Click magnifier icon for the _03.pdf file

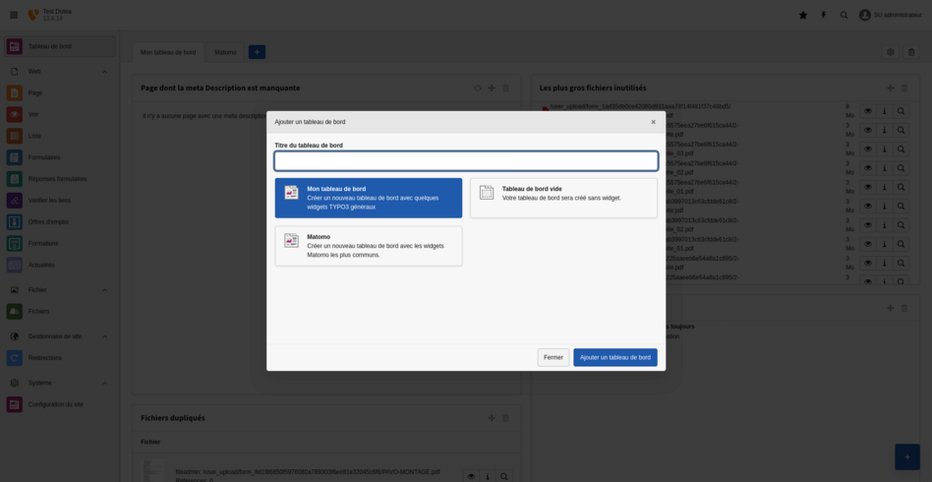click(902, 150)
